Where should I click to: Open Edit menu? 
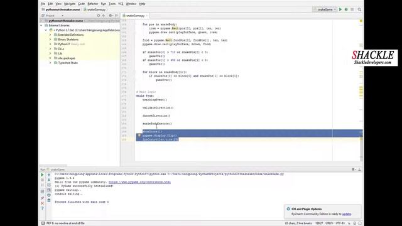coord(50,4)
